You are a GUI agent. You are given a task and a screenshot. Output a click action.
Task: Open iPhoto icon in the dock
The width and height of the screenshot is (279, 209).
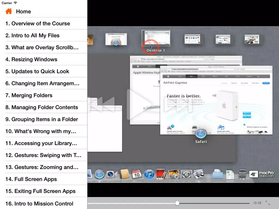(x=174, y=174)
